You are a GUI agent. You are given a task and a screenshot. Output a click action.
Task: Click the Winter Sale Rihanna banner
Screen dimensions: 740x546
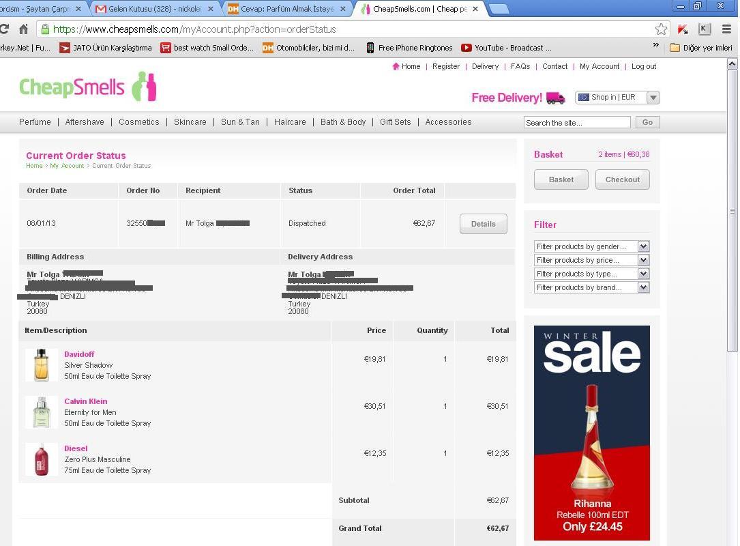tap(592, 433)
